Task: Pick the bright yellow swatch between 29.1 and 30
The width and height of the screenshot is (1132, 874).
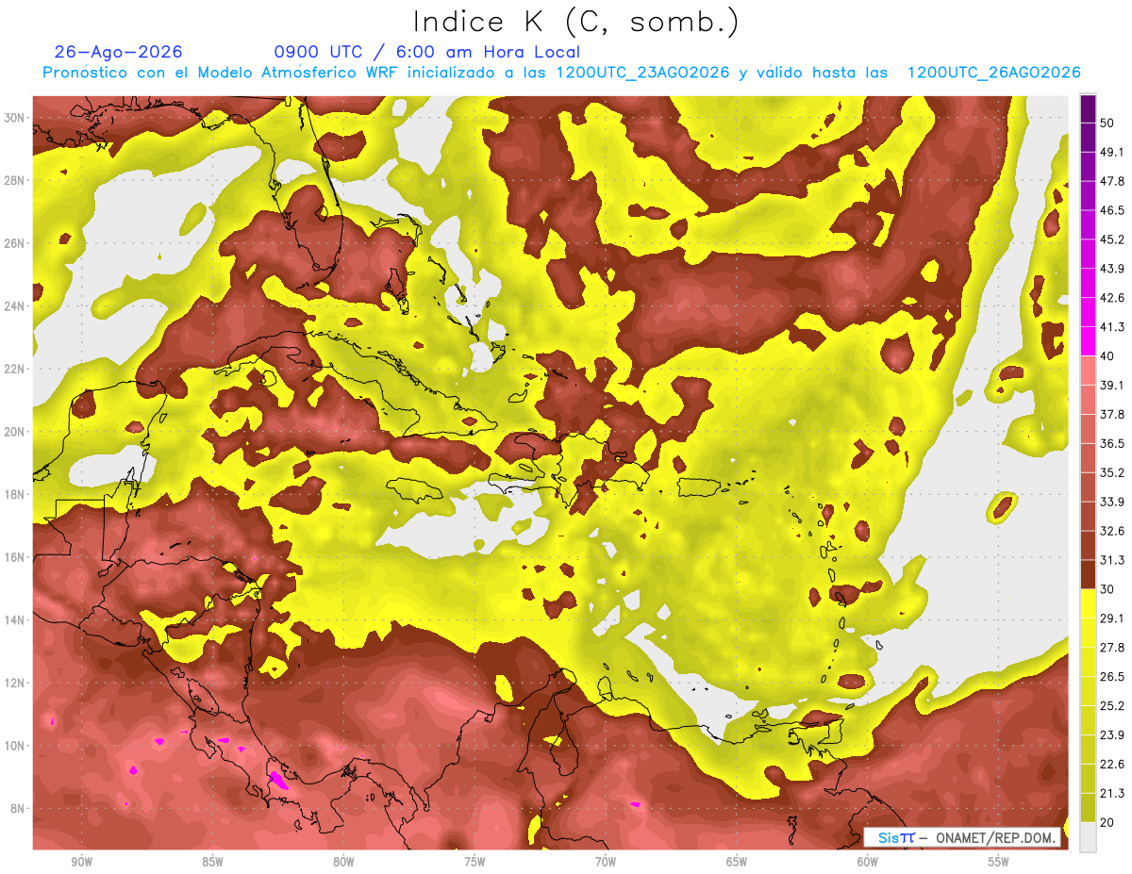Action: 1088,603
